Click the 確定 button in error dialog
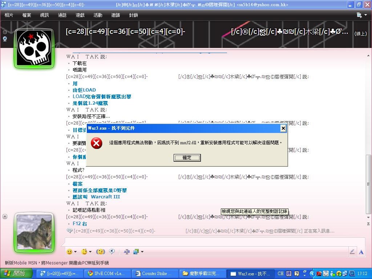Image resolution: width=372 pixels, height=279 pixels. tap(187, 158)
